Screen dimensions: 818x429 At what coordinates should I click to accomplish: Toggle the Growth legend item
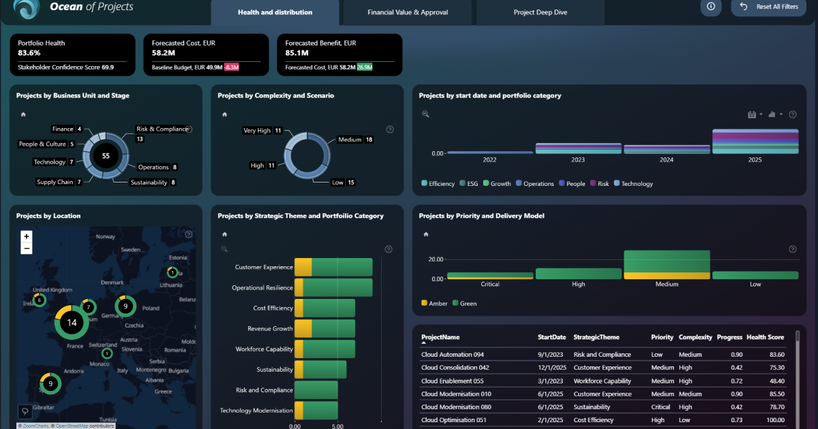[x=496, y=184]
